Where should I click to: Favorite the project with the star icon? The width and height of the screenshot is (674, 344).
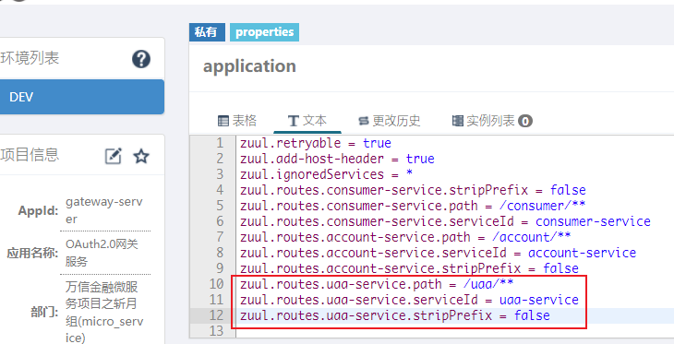tap(141, 156)
